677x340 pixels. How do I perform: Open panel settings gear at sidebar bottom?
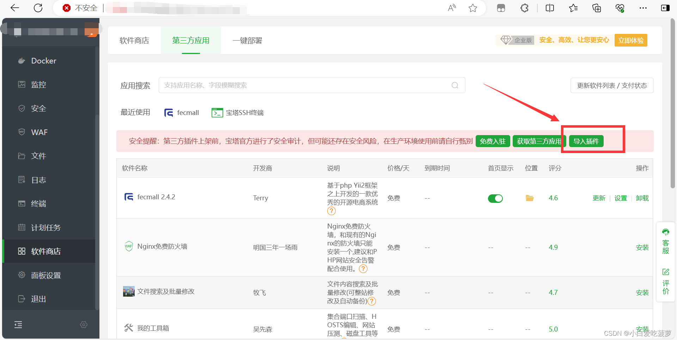tap(84, 324)
